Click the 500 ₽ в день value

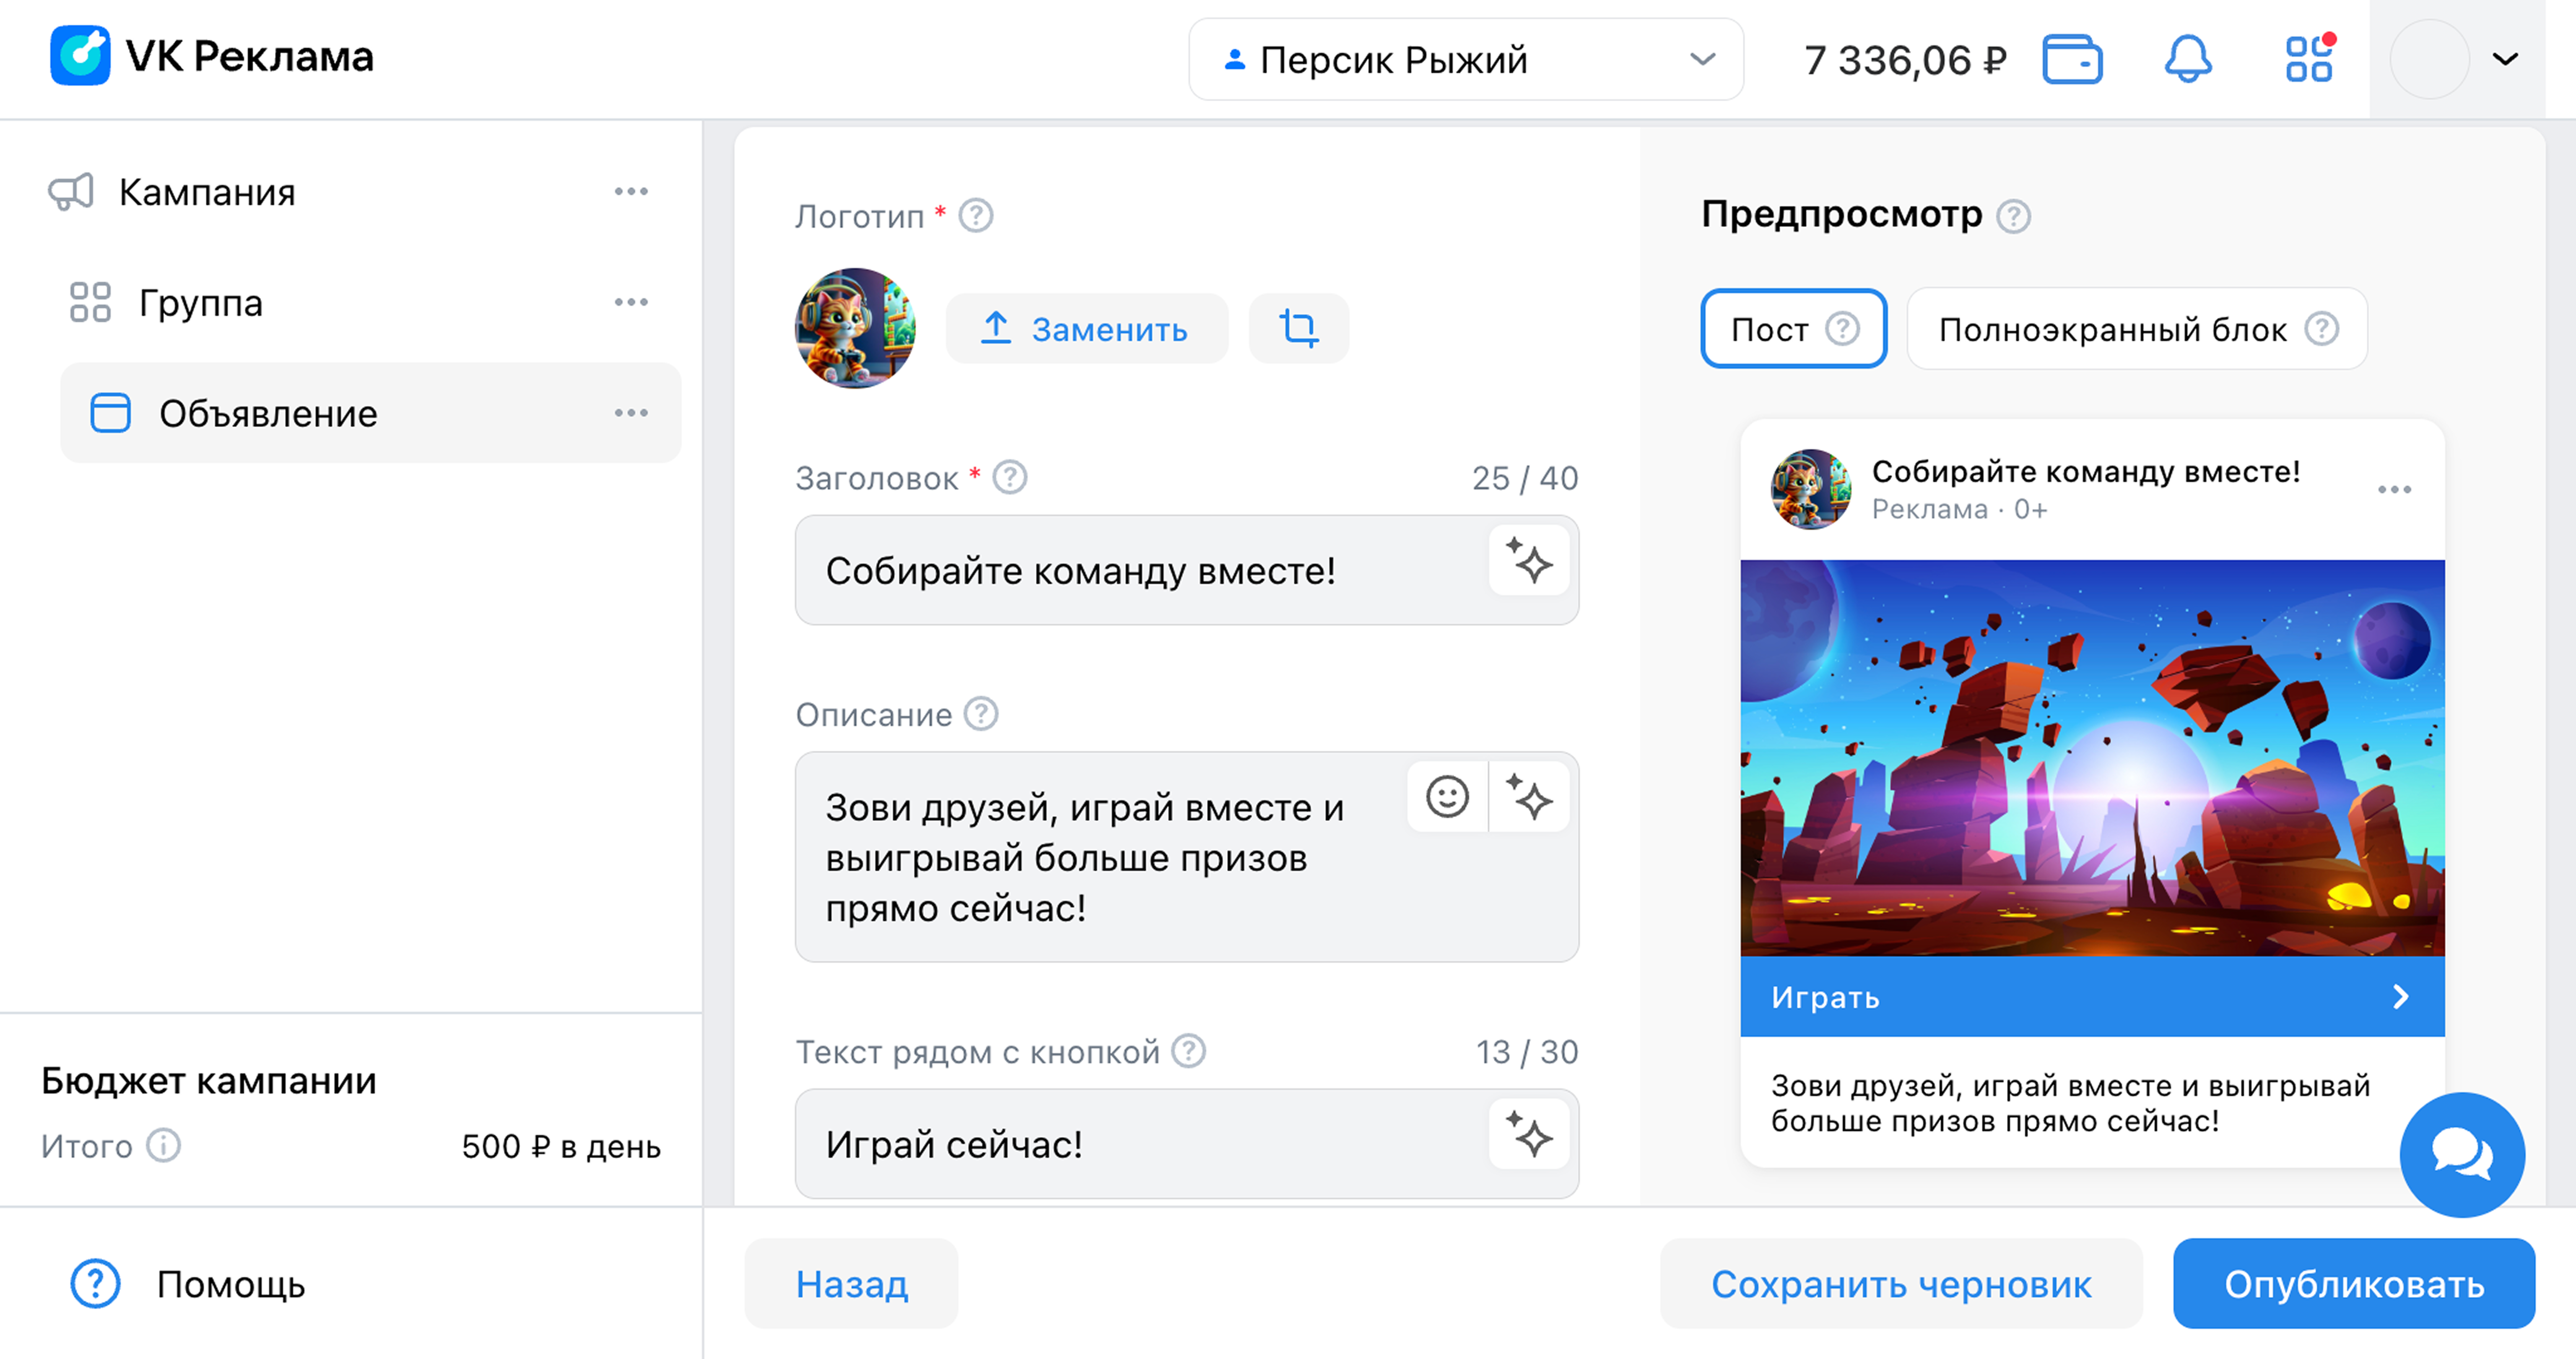click(x=561, y=1146)
